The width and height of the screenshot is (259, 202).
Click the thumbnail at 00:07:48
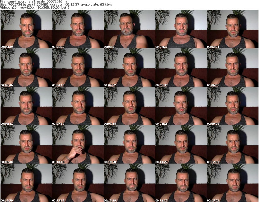point(129,106)
